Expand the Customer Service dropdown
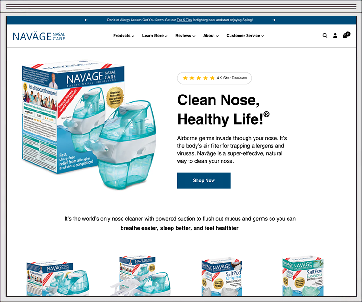Viewport: 362px width, 302px height. click(x=245, y=36)
